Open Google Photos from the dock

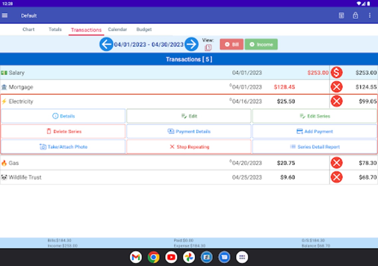[x=189, y=257]
